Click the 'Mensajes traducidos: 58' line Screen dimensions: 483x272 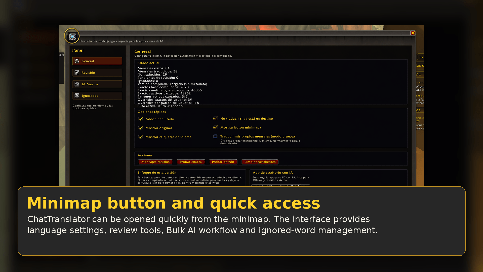click(157, 71)
